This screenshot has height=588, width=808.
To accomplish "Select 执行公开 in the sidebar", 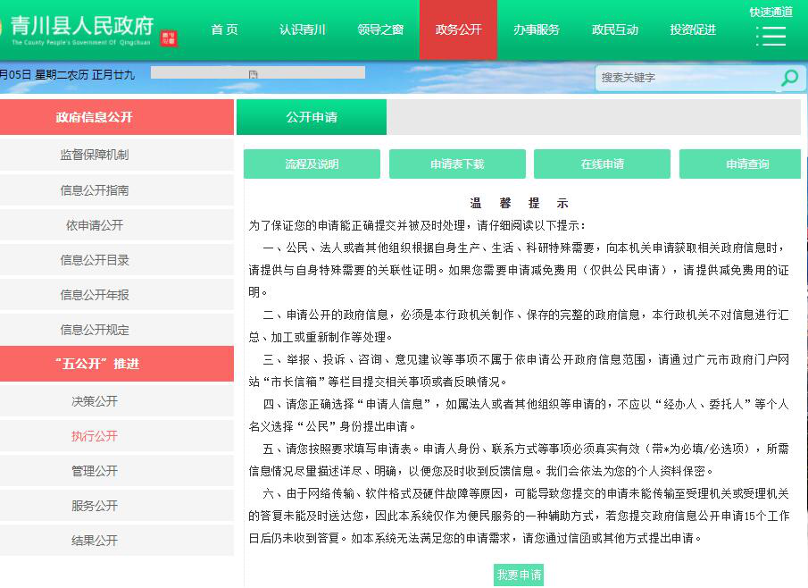I will click(95, 436).
